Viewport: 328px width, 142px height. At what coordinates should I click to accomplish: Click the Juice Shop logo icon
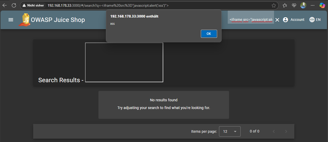24,20
